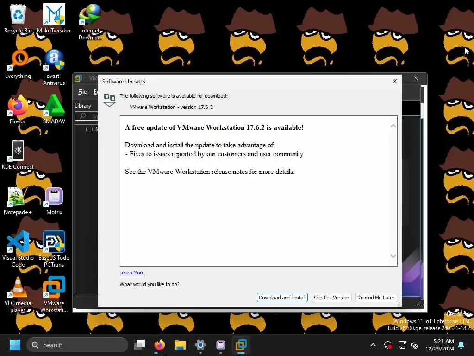Switch to Motrix in the taskbar
This screenshot has width=474, height=356.
pos(221,345)
